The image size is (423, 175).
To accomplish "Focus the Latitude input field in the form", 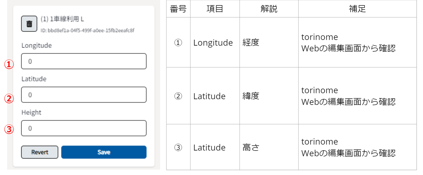I will coord(84,95).
